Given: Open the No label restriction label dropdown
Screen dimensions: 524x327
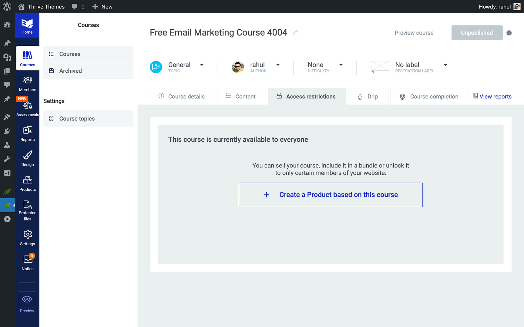Looking at the screenshot, I should 445,65.
